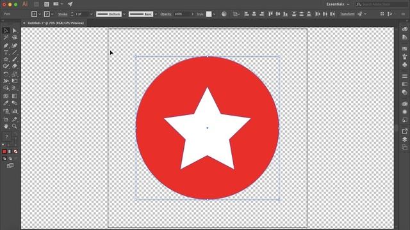Click the stroke weight stepper arrows
The width and height of the screenshot is (410, 230).
72,14
